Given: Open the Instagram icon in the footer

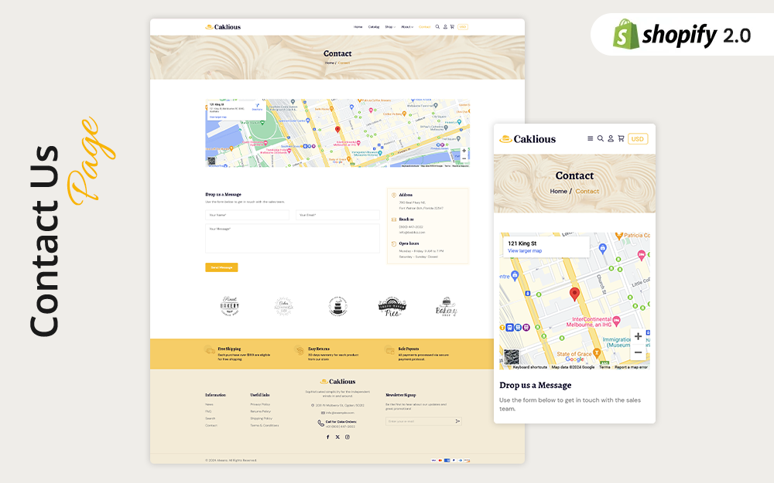Looking at the screenshot, I should (348, 437).
